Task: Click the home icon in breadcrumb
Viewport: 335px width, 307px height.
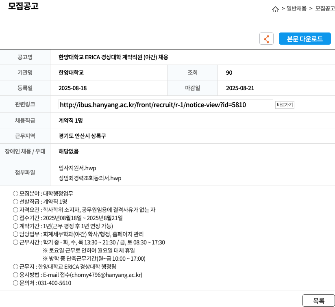Action: [x=275, y=9]
